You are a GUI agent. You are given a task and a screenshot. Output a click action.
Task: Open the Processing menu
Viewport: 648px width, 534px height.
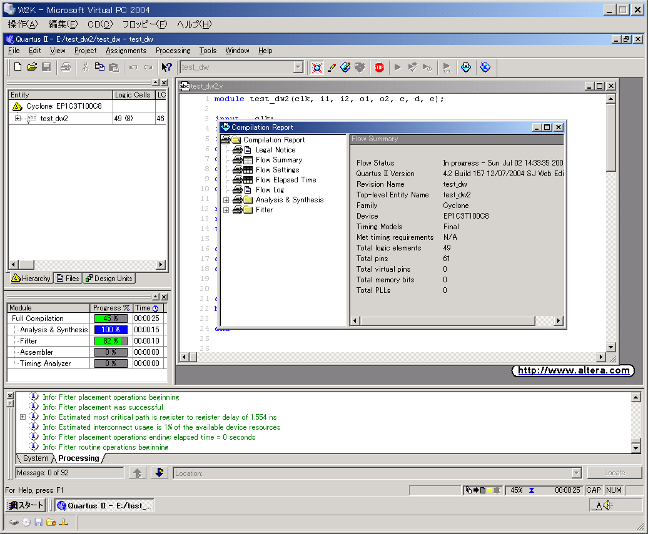click(x=173, y=51)
